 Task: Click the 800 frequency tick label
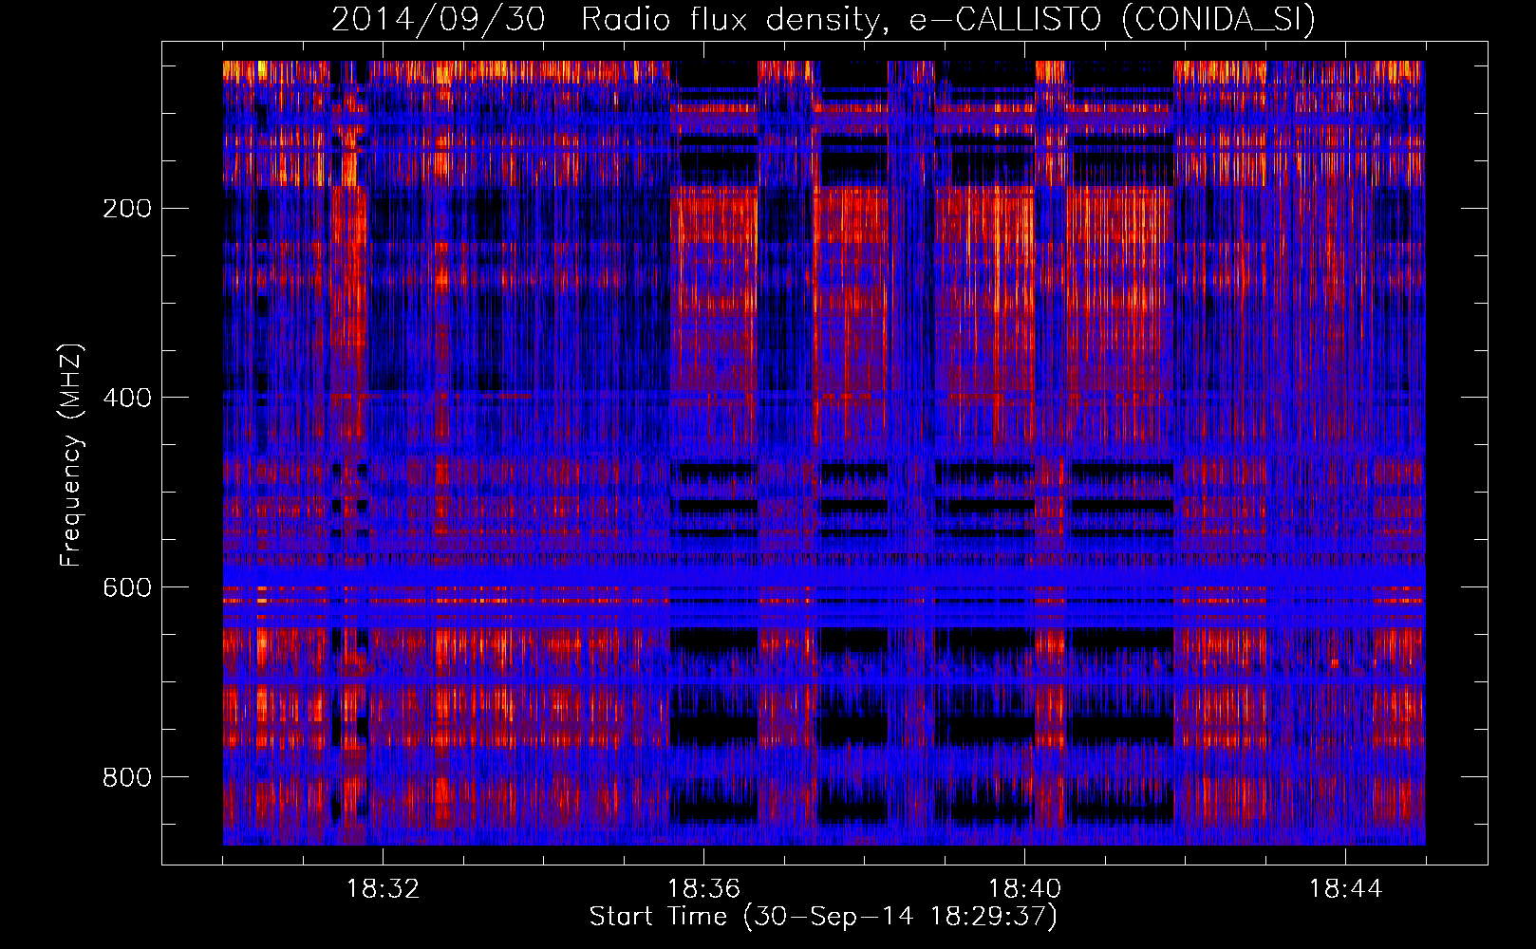[127, 777]
